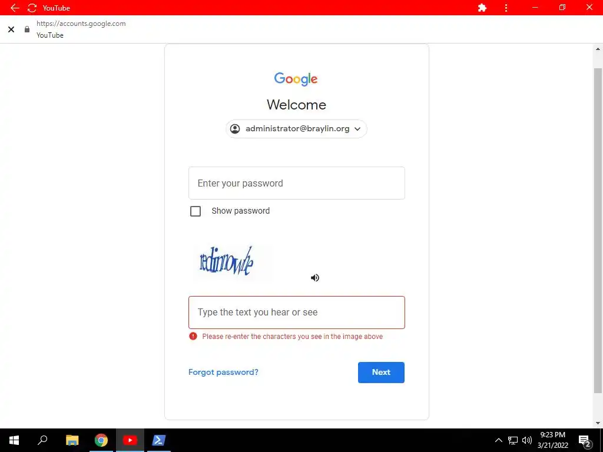
Task: Reload the page with the refresh icon
Action: coord(32,8)
